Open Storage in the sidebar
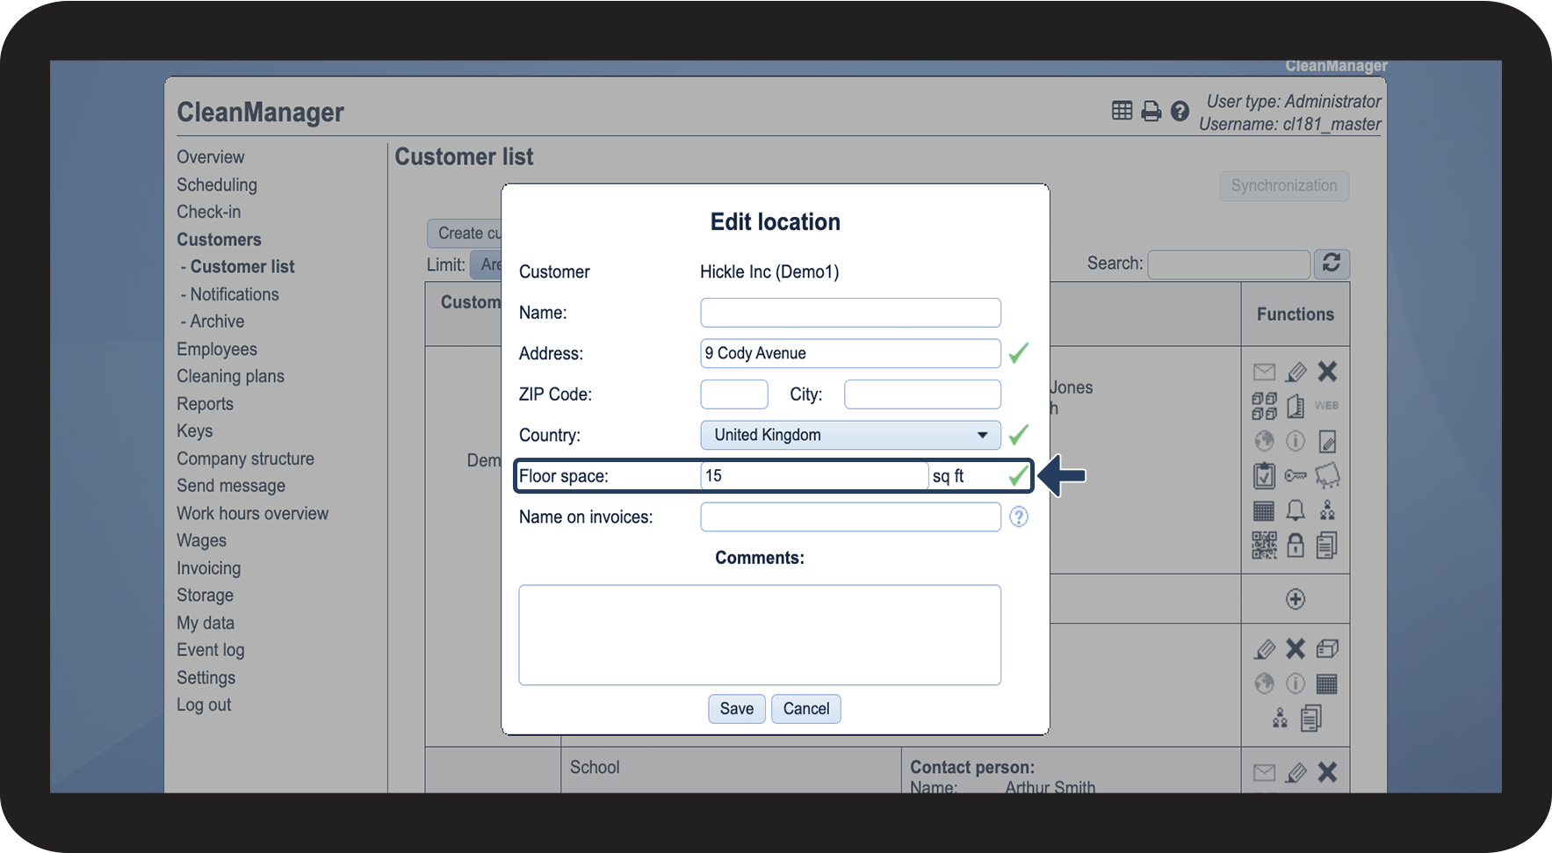 tap(205, 595)
